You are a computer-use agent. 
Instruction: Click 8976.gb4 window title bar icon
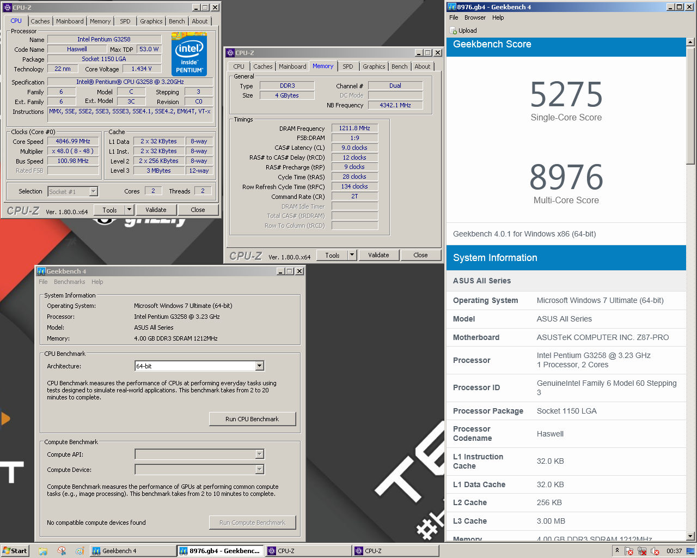point(452,7)
